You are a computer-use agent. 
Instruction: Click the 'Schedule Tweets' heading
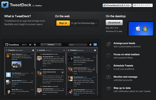pyautogui.click(x=123, y=66)
